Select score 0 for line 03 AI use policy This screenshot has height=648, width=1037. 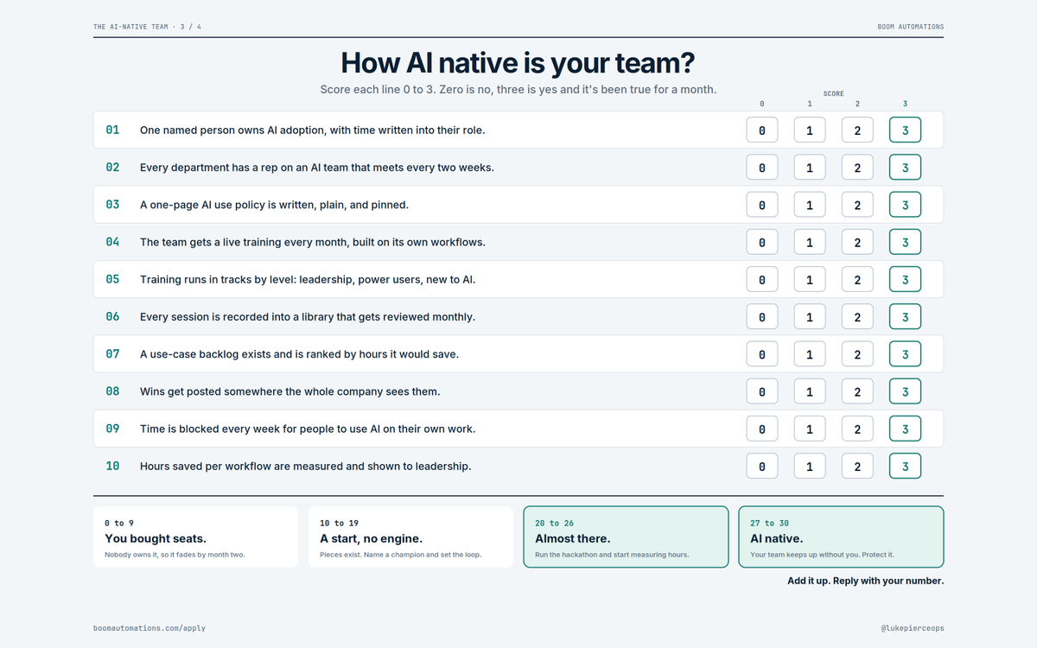point(761,205)
